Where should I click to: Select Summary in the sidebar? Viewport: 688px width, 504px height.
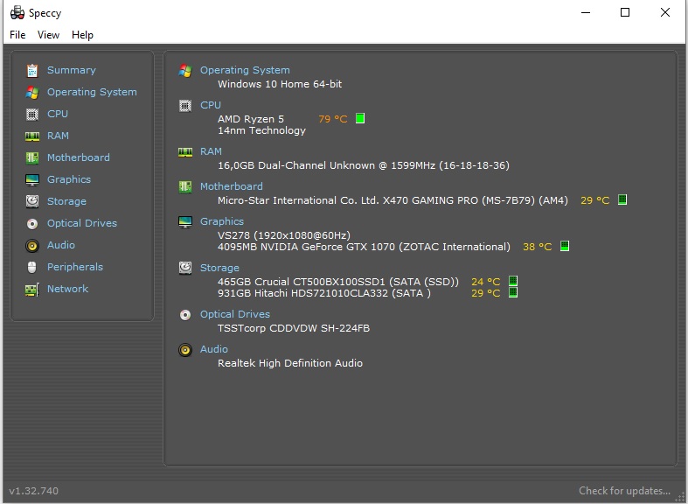pos(72,70)
